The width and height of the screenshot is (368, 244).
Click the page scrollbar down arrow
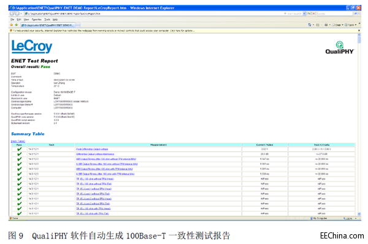coord(359,214)
